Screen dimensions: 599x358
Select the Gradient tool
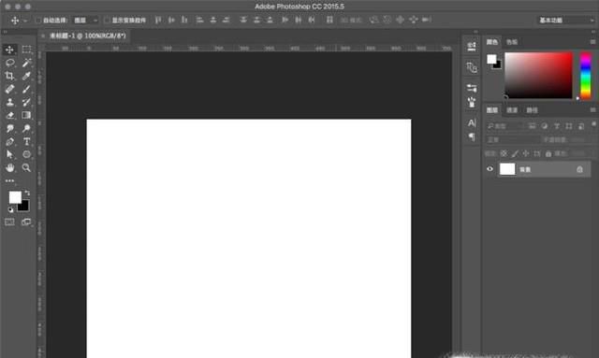[x=26, y=115]
